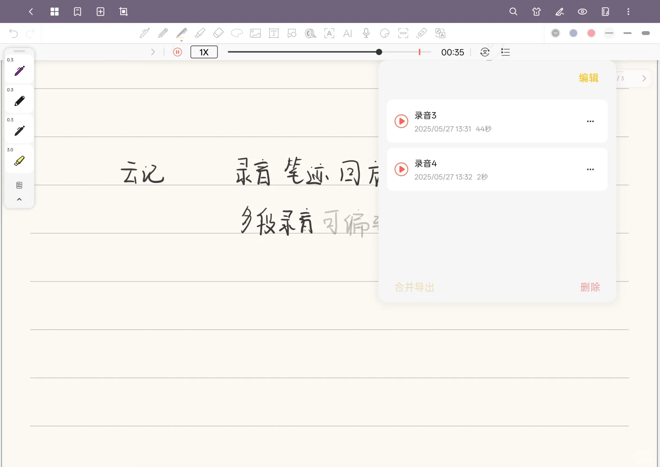Add a new page to the notebook
The image size is (660, 467).
pyautogui.click(x=100, y=12)
